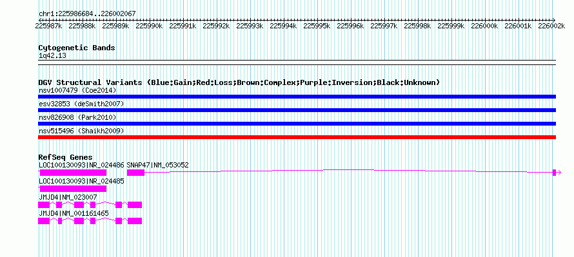
Task: Click the 225998k scale label
Action: (x=417, y=26)
